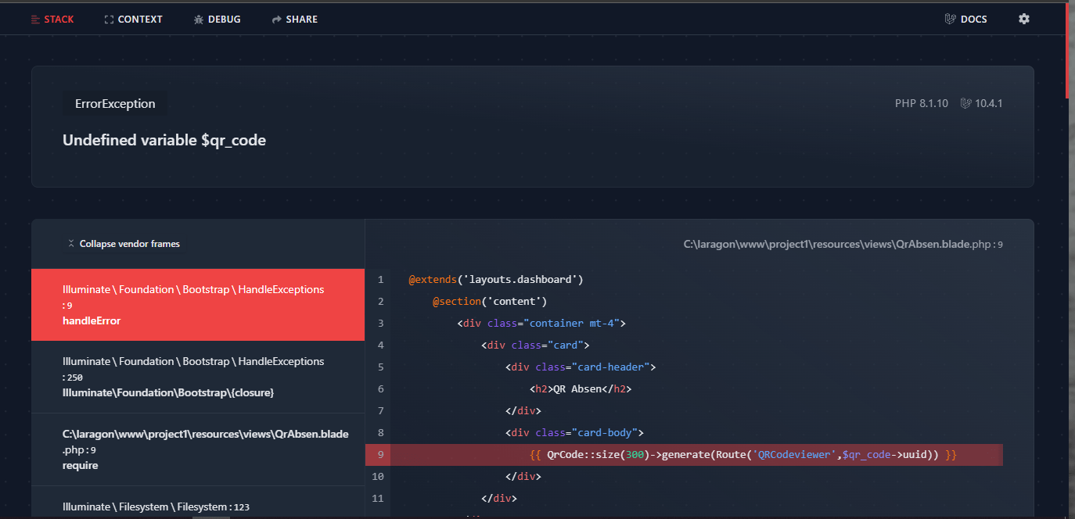The image size is (1075, 519).
Task: Switch to the CONTEXT tab
Action: 141,19
